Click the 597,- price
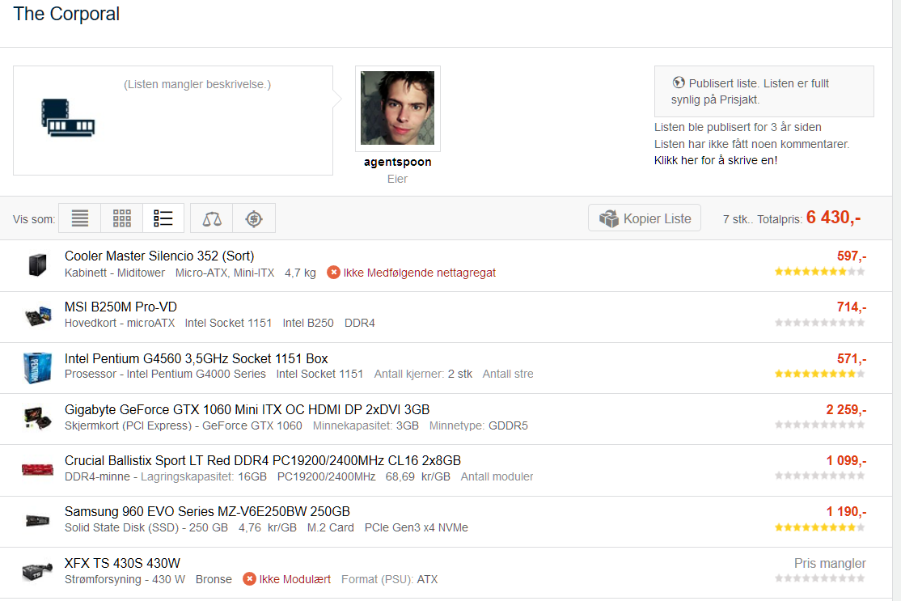 tap(852, 256)
